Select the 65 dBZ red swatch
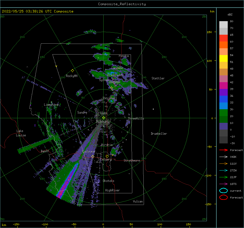The height and width of the screenshot is (228, 244). [223, 38]
